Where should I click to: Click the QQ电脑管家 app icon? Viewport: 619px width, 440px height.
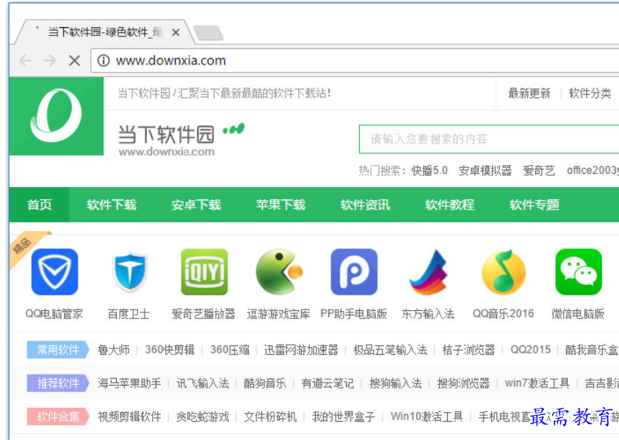[54, 271]
